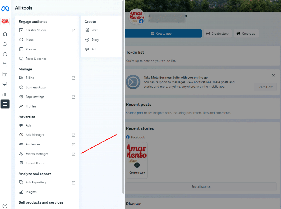Viewport: 281px width, 209px height.
Task: Click the Learn How button
Action: pos(265,87)
